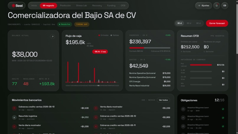Click the 1-30 días aging bar
The image size is (238, 134).
pyautogui.click(x=201, y=72)
